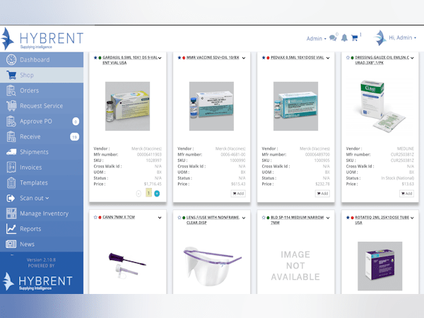Open the Hi, Admin user menu
Viewport: 424px width, 318px height.
pos(399,37)
